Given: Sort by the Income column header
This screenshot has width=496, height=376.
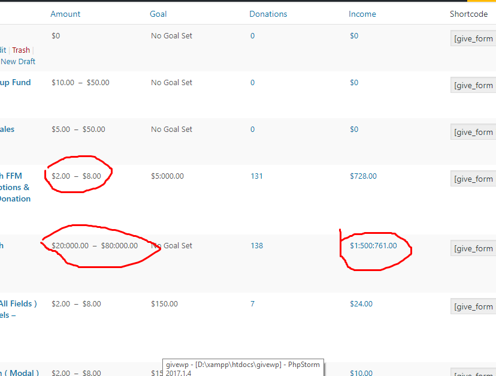Looking at the screenshot, I should click(x=362, y=14).
